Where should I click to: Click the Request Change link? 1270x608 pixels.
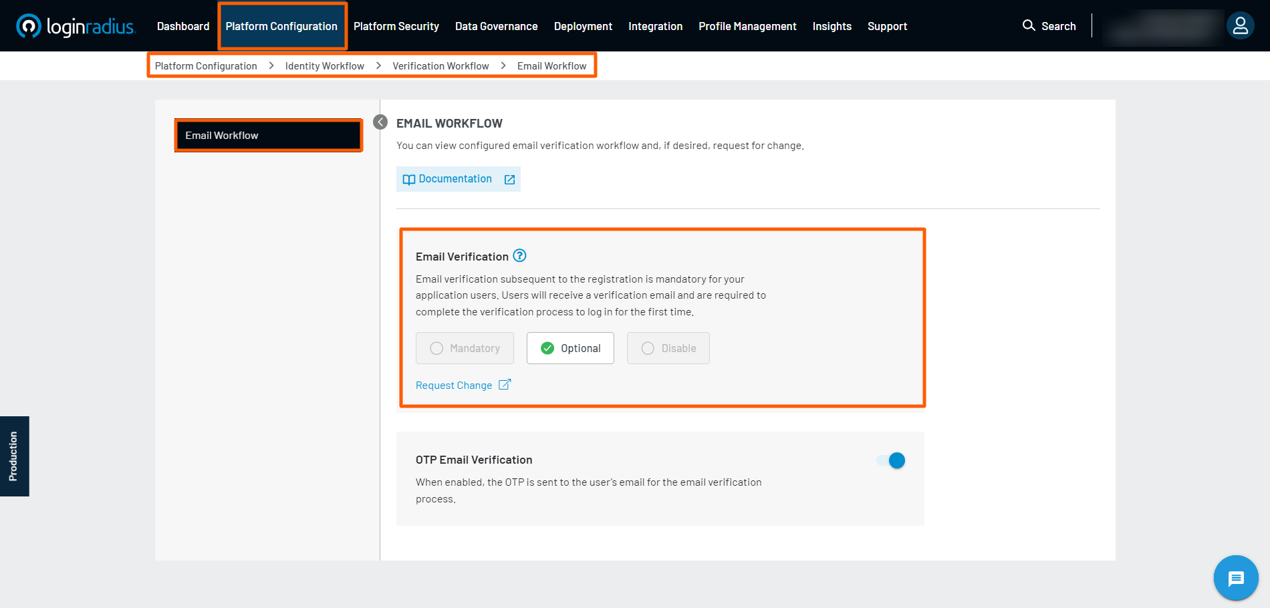pos(454,385)
